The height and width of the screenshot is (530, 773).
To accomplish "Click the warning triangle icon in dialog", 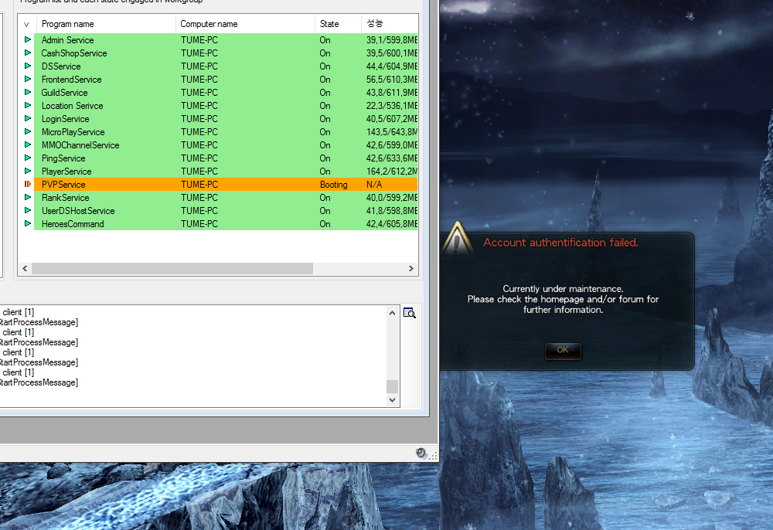I will (457, 239).
